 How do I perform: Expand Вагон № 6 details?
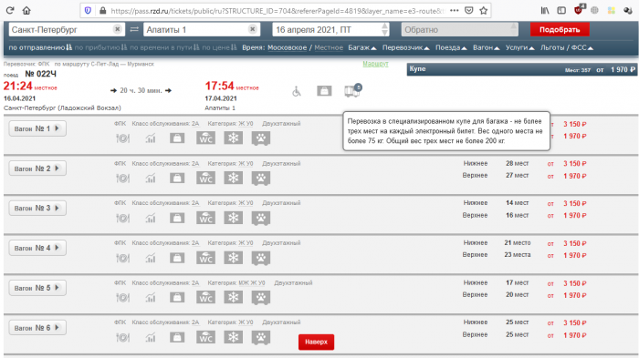37,328
